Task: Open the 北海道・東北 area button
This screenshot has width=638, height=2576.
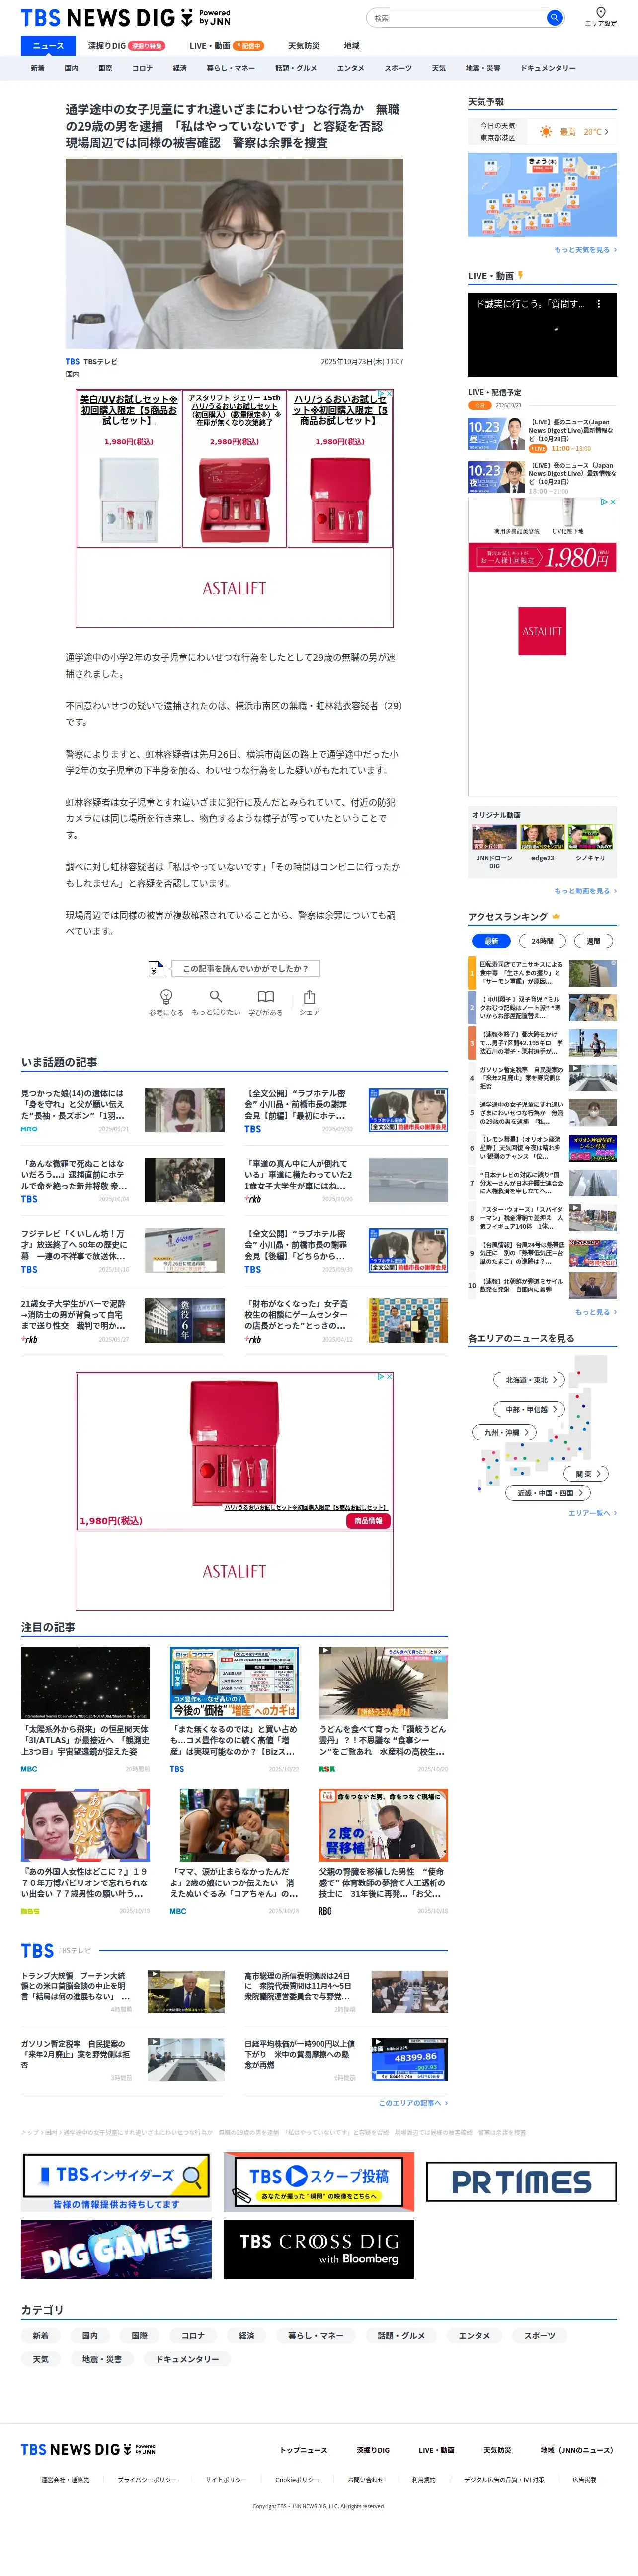Action: click(x=529, y=1379)
